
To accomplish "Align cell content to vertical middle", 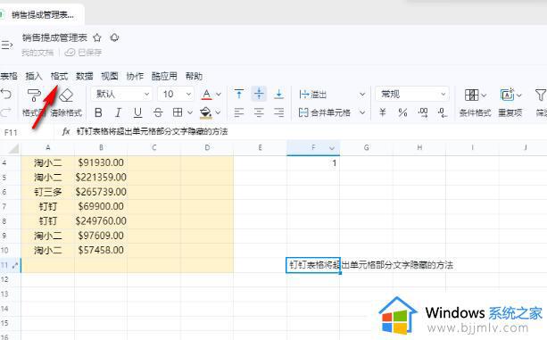I will (259, 94).
